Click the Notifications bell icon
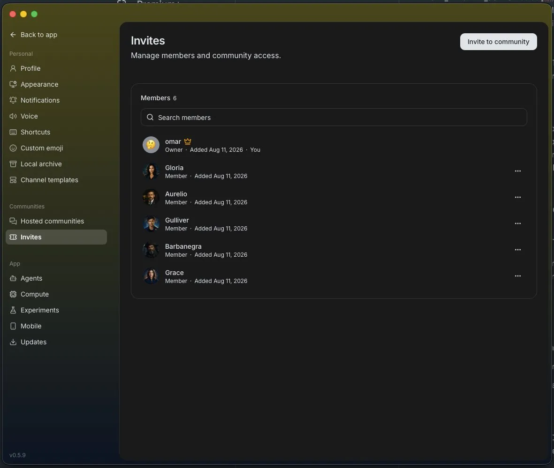 pyautogui.click(x=13, y=100)
